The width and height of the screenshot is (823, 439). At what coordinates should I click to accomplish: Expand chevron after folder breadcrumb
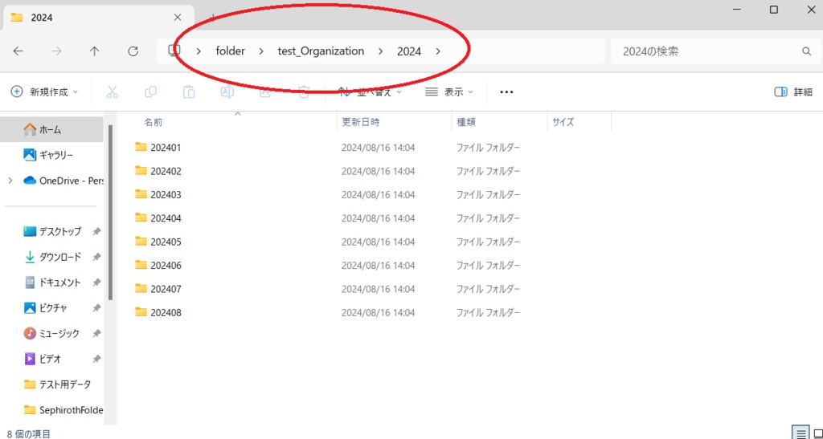[261, 51]
